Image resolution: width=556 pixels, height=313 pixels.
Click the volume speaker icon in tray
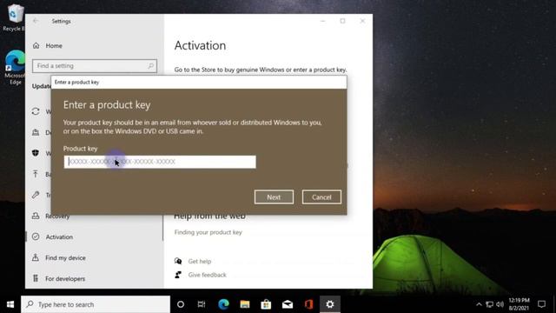click(x=500, y=304)
